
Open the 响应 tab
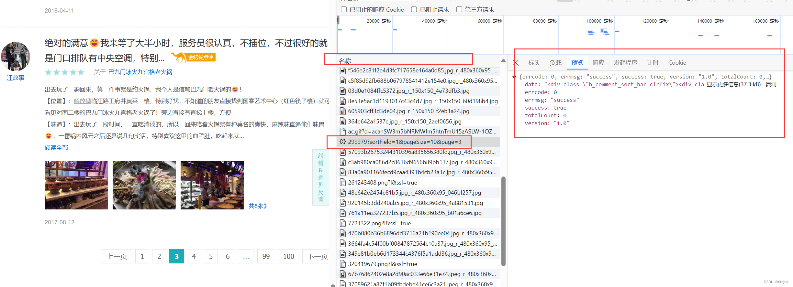pyautogui.click(x=598, y=63)
